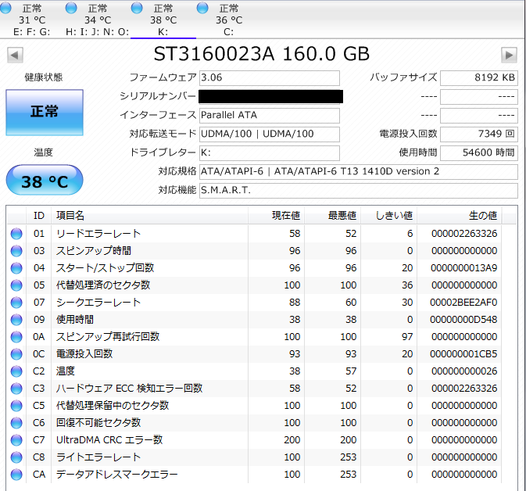
Task: Click the status orb above E: F: G: drive
Action: pos(6,8)
